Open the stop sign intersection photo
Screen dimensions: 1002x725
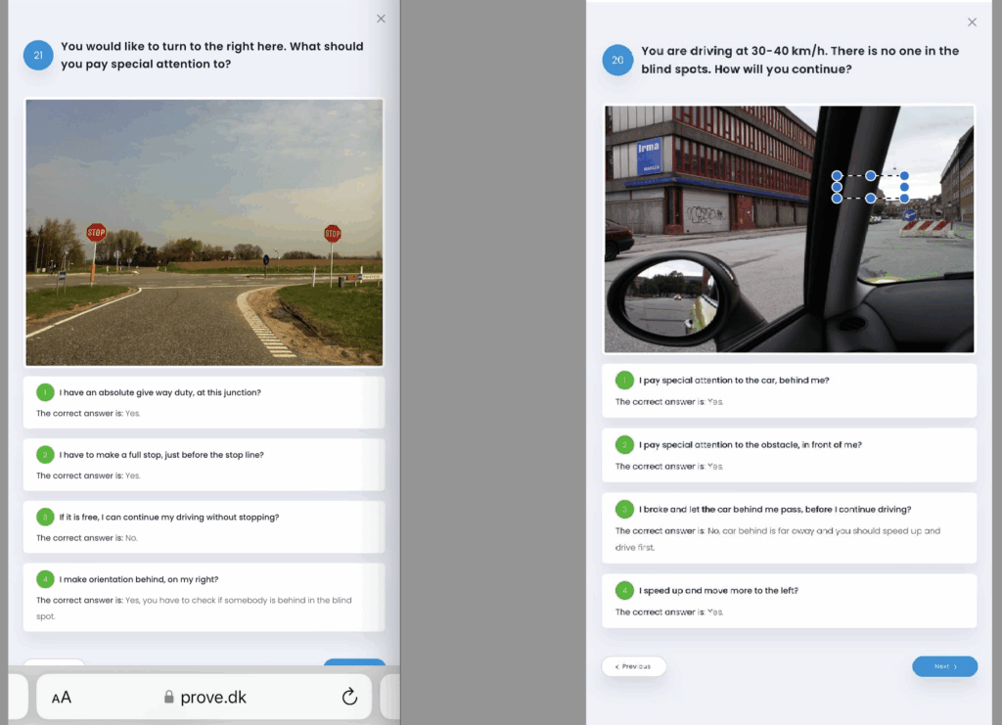(205, 232)
